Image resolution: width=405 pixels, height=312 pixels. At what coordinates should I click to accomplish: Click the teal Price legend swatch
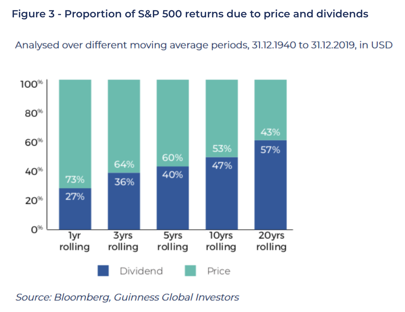190,271
